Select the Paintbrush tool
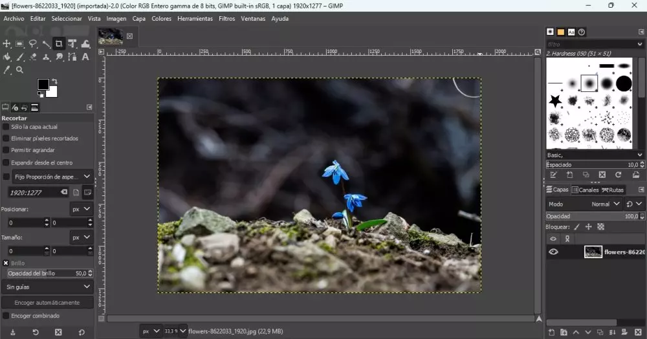 [19, 57]
